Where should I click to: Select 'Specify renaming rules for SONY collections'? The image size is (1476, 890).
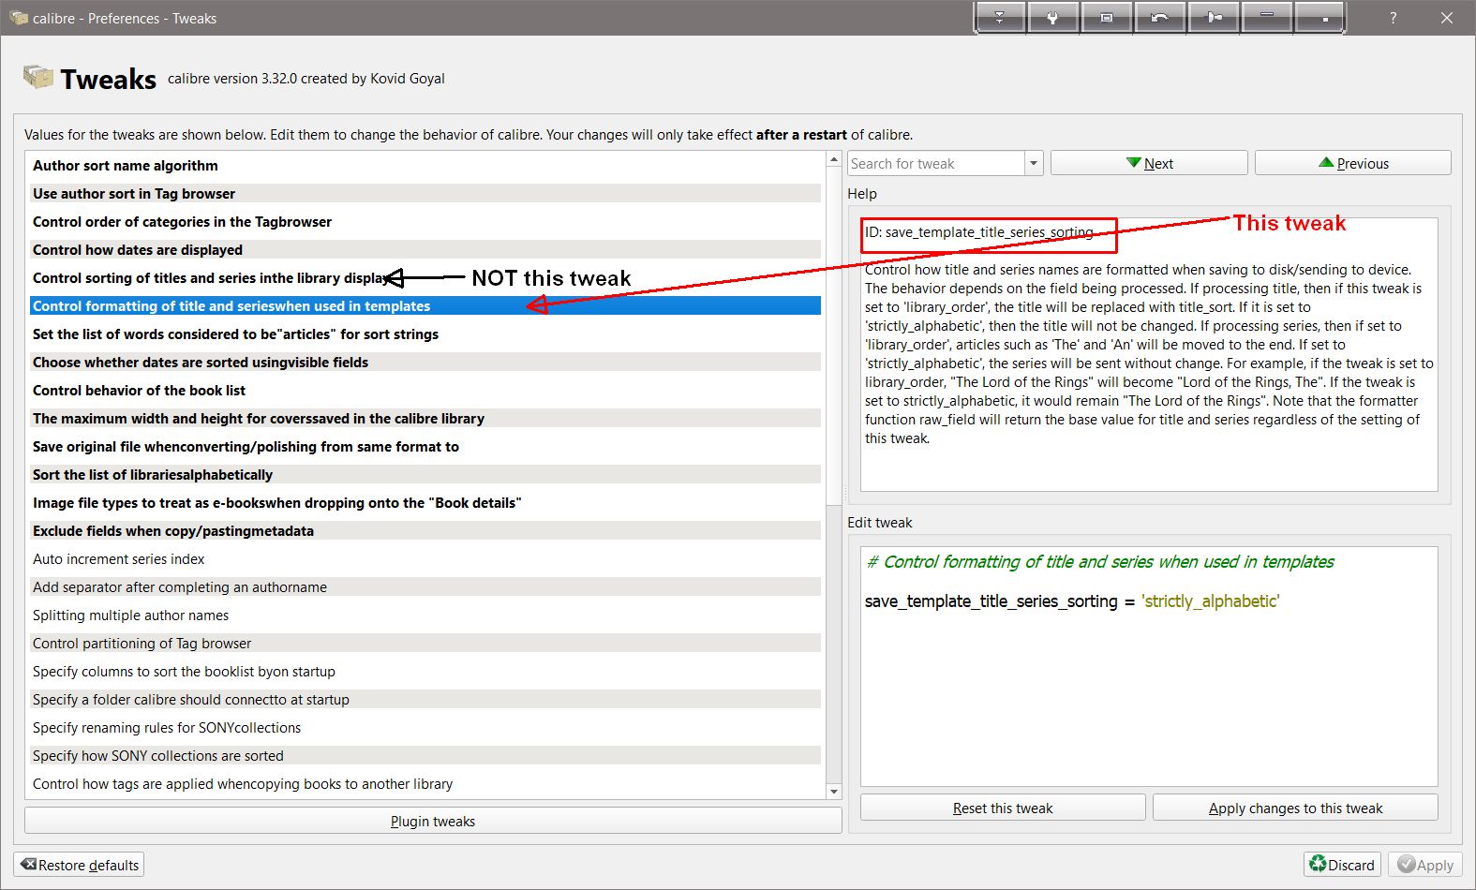[x=425, y=728]
